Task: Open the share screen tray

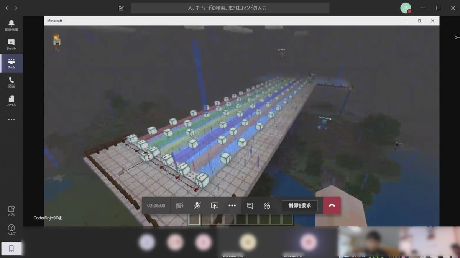Action: [215, 206]
